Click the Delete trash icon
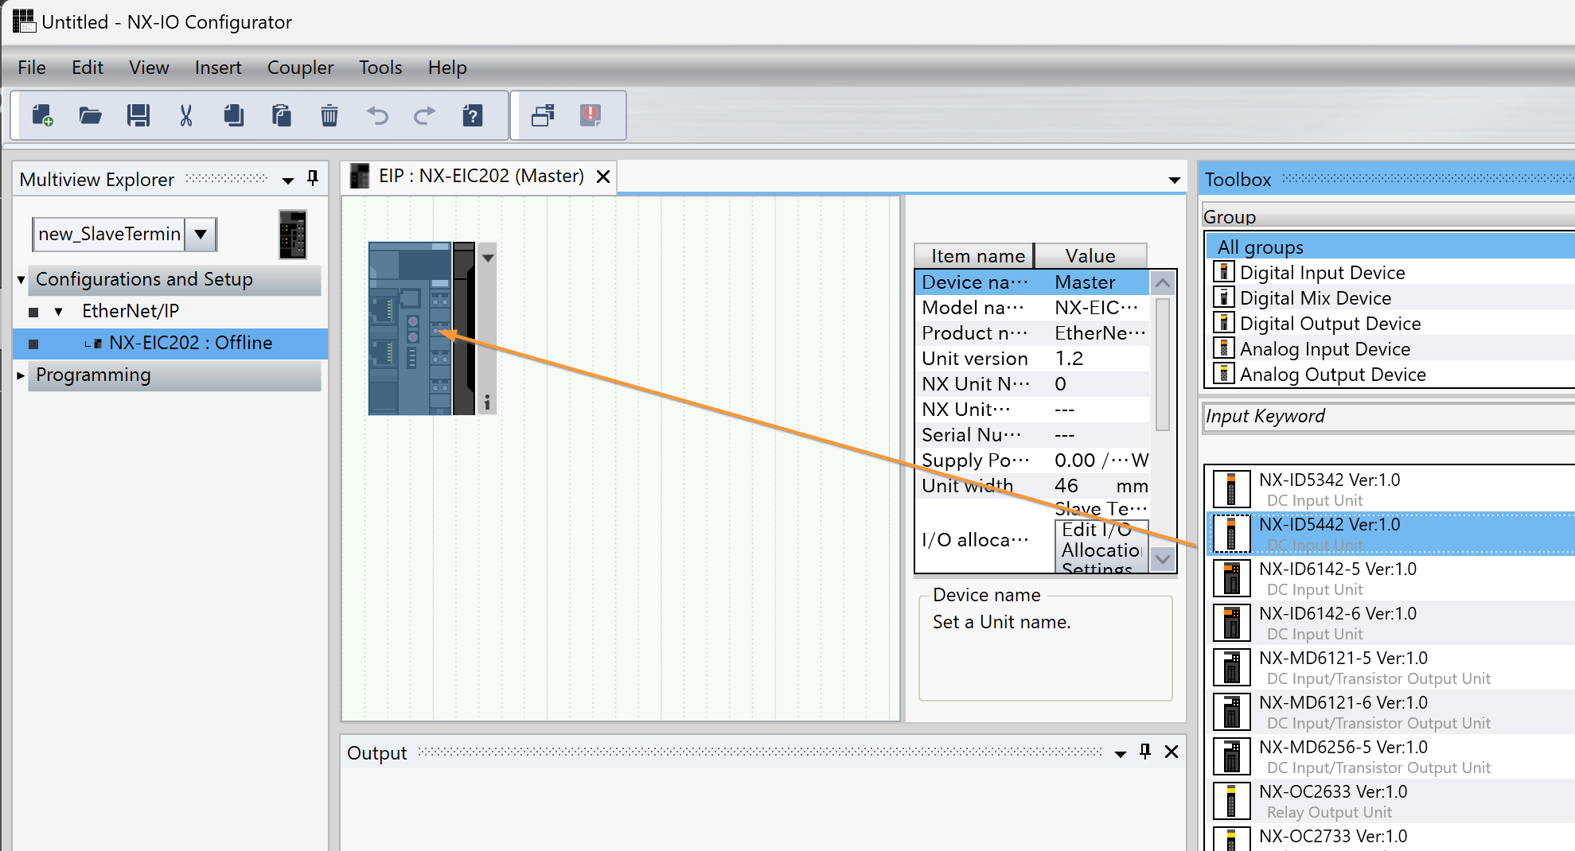1575x851 pixels. point(329,116)
